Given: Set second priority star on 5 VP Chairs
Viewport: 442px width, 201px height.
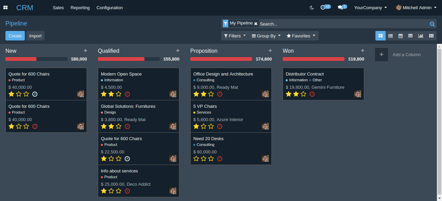Looking at the screenshot, I should (204, 126).
